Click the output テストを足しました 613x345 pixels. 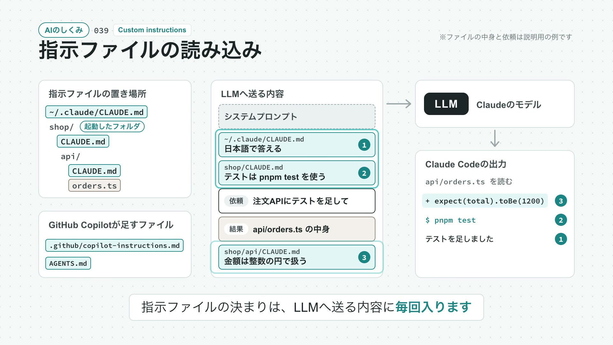[x=459, y=239]
